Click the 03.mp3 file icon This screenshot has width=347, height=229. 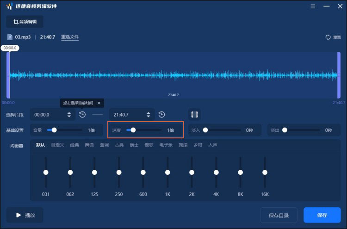[10, 37]
